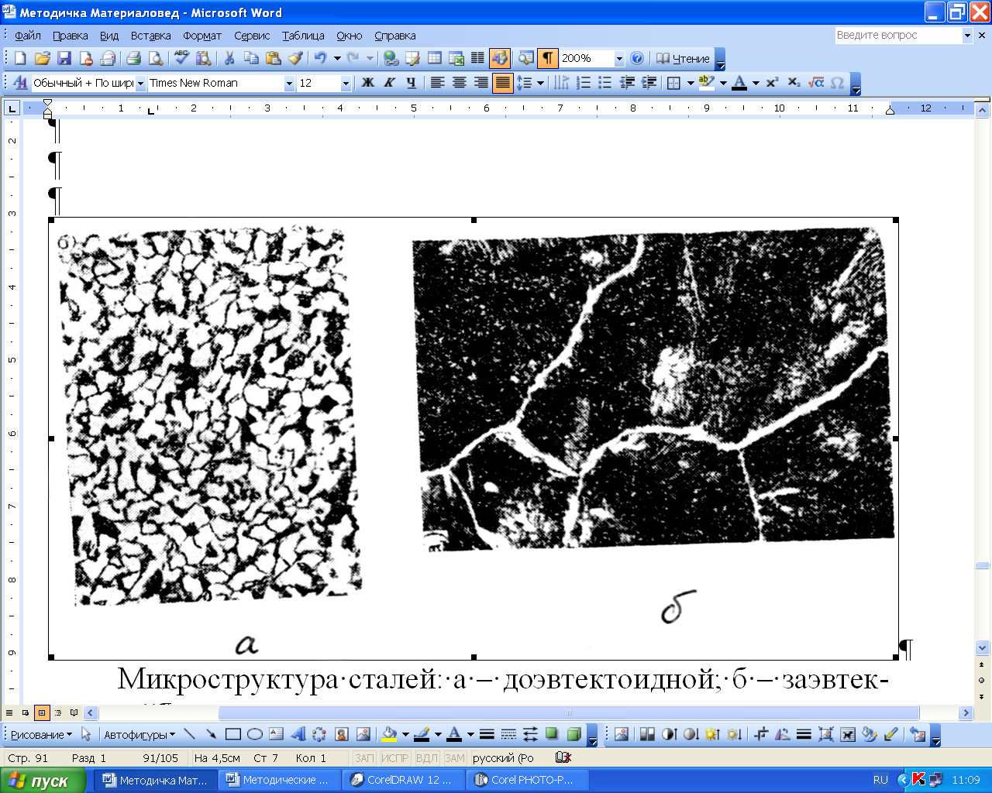Open the Styles and Formatting pane
The width and height of the screenshot is (992, 793).
(20, 83)
